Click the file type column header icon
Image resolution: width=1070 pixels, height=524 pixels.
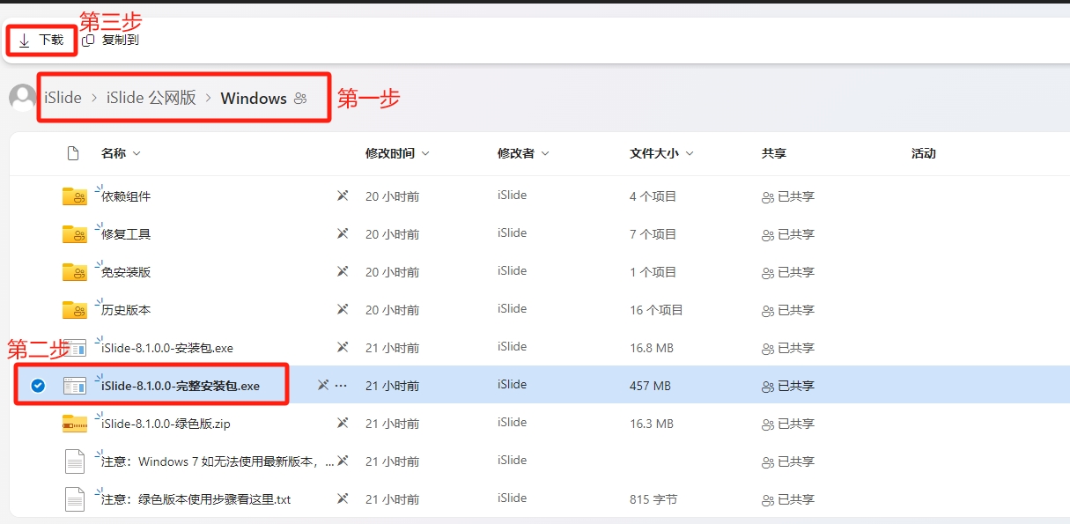74,153
